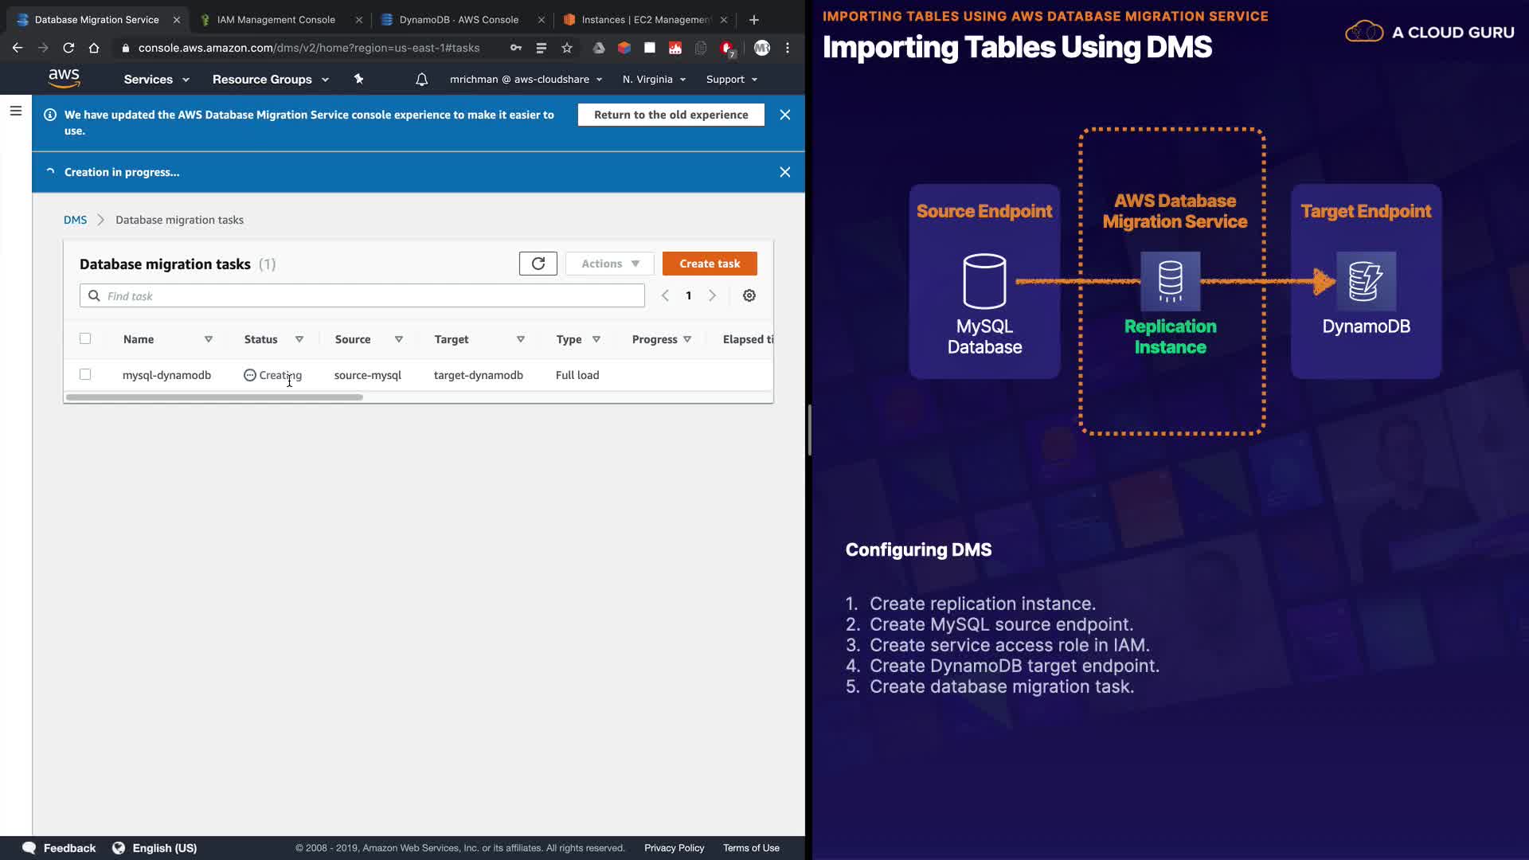Click the pin shortcuts icon

358,79
